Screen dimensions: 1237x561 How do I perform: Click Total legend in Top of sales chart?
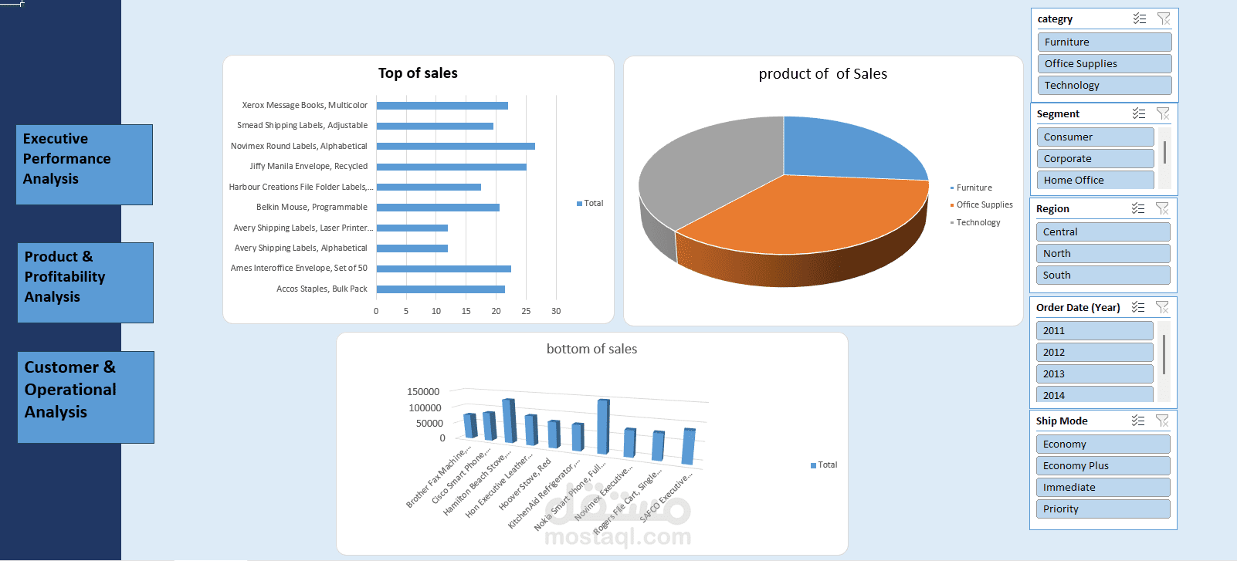[590, 203]
